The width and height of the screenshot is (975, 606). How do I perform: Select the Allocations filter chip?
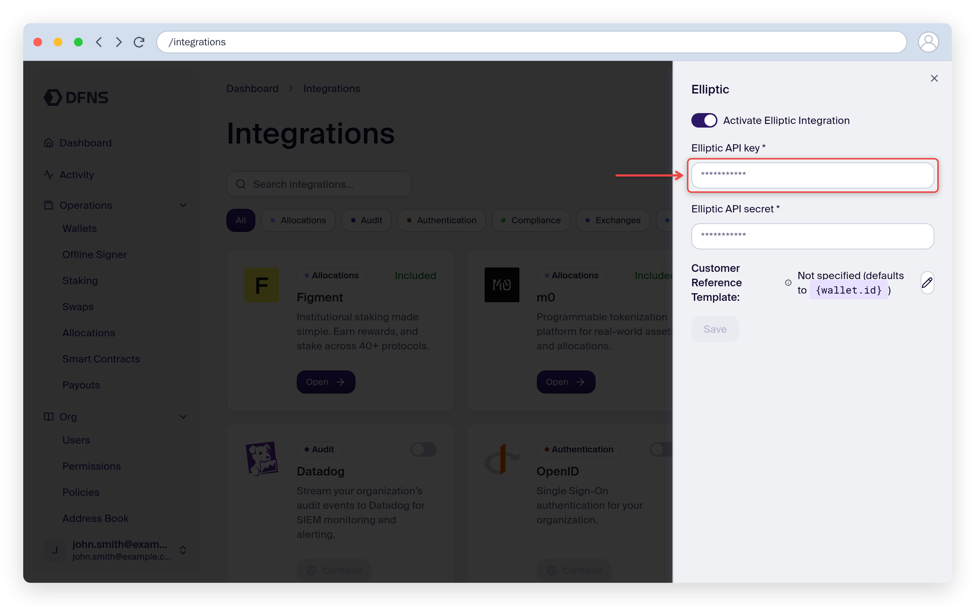click(298, 220)
